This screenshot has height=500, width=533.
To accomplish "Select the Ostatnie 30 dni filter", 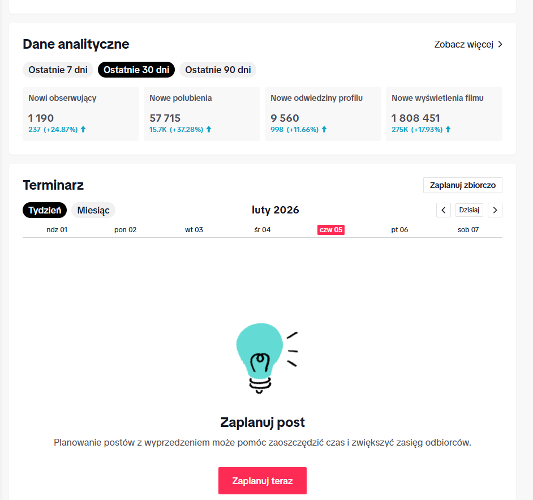I will (136, 70).
